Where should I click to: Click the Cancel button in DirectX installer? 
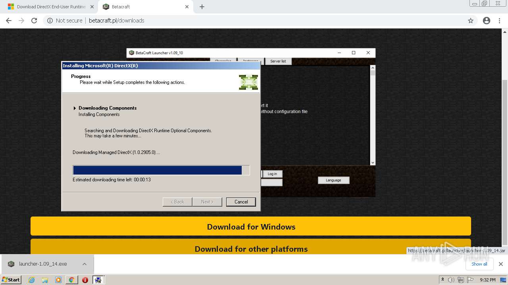pyautogui.click(x=241, y=202)
